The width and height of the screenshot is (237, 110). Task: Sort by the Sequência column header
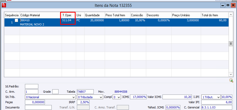click(x=12, y=15)
